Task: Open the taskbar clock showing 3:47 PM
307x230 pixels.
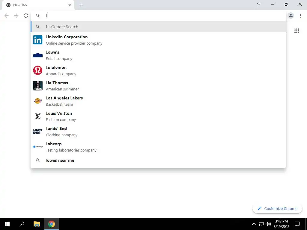Action: pos(281,224)
